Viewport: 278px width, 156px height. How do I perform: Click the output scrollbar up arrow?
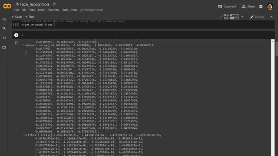coord(273,41)
